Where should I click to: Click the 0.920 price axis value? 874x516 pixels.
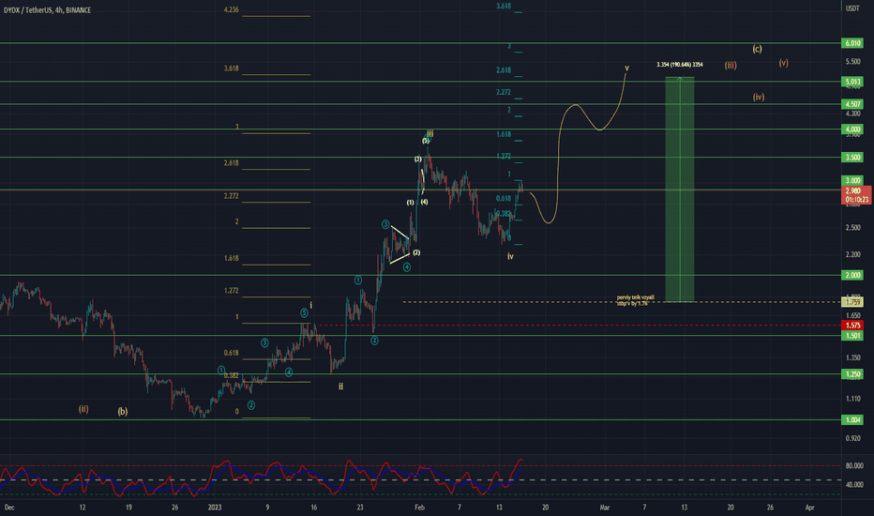tap(852, 438)
